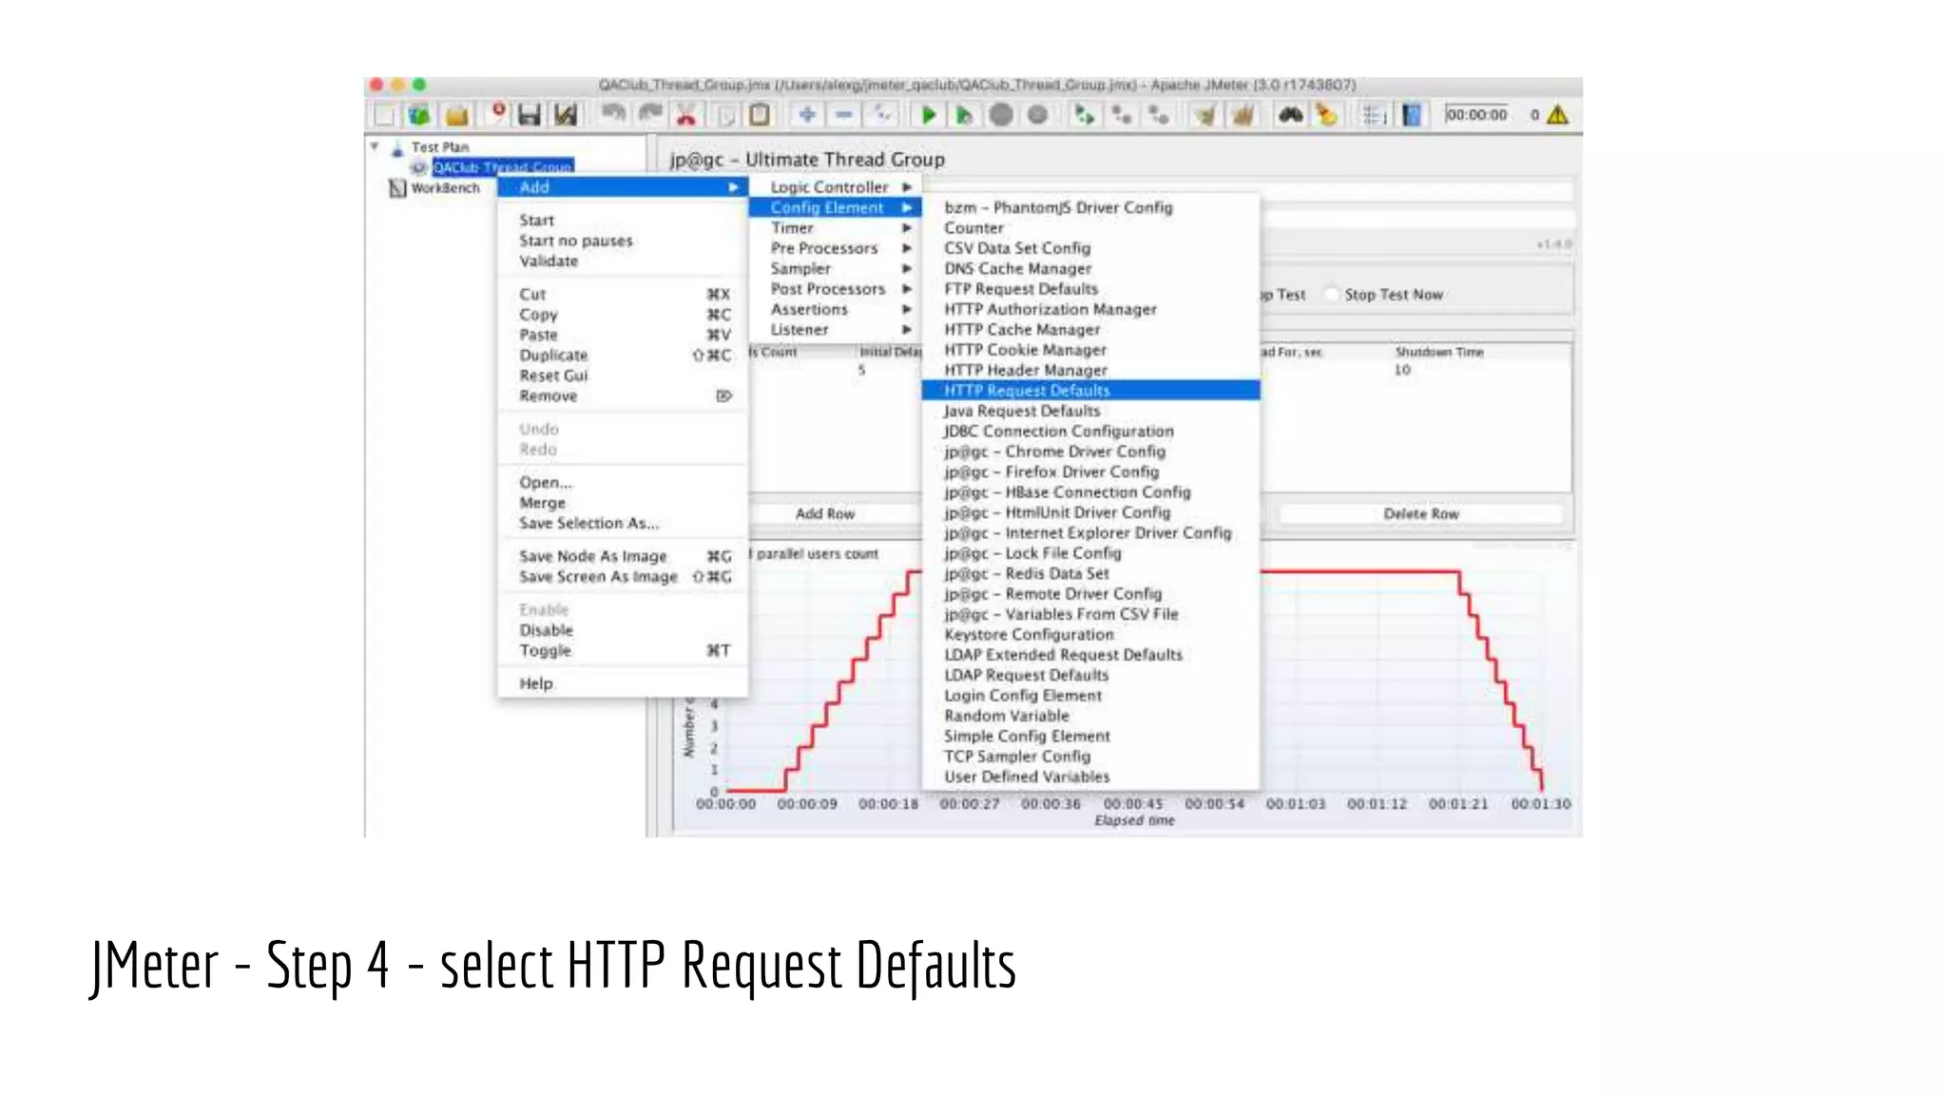This screenshot has width=1947, height=1095.
Task: Expand the Sampler submenu
Action: (x=835, y=269)
